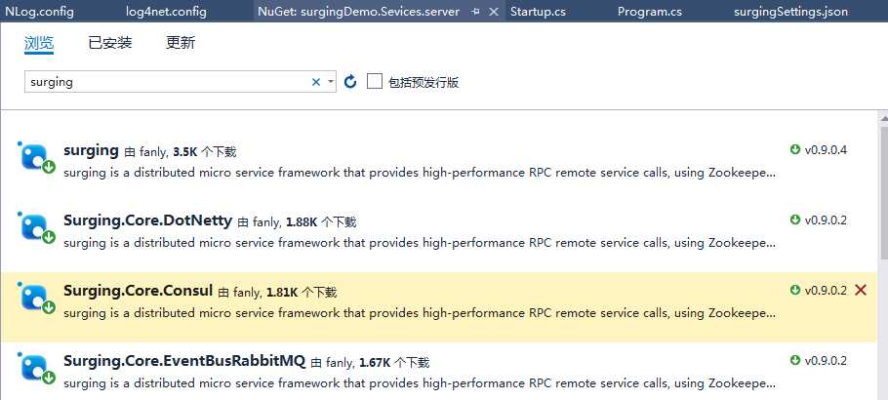Select the surging package version v0.9.0.4
This screenshot has height=400, width=888.
click(825, 150)
